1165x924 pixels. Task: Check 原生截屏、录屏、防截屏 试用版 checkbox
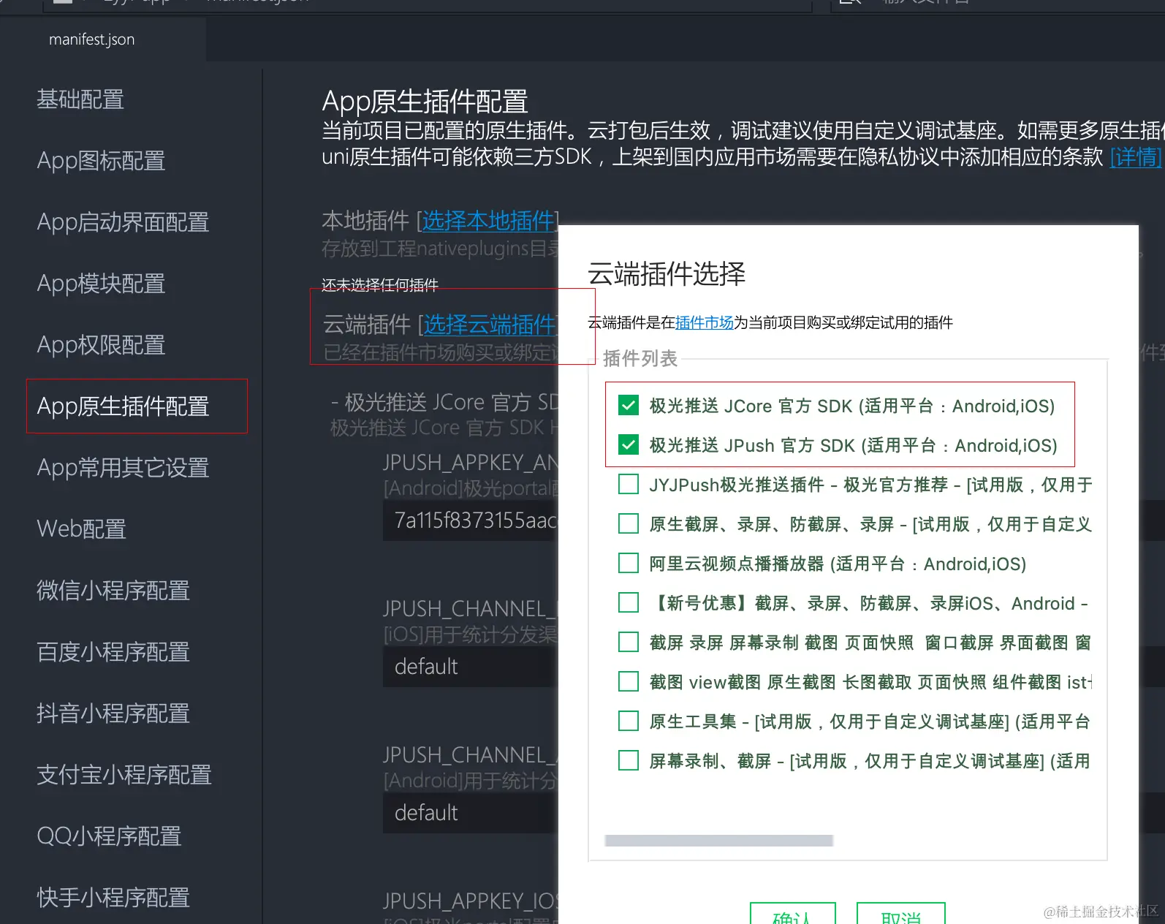point(629,524)
